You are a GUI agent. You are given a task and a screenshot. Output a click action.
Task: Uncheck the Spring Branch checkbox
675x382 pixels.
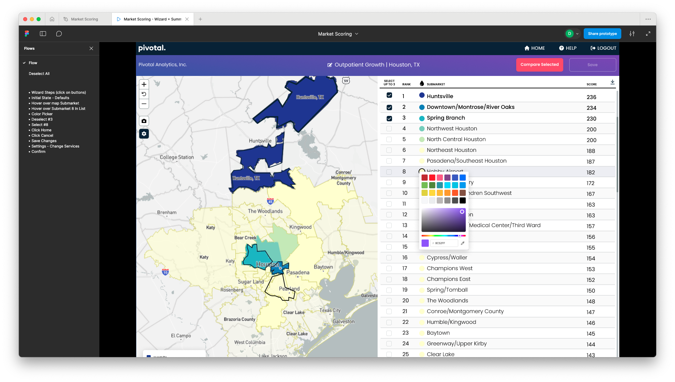pos(389,118)
